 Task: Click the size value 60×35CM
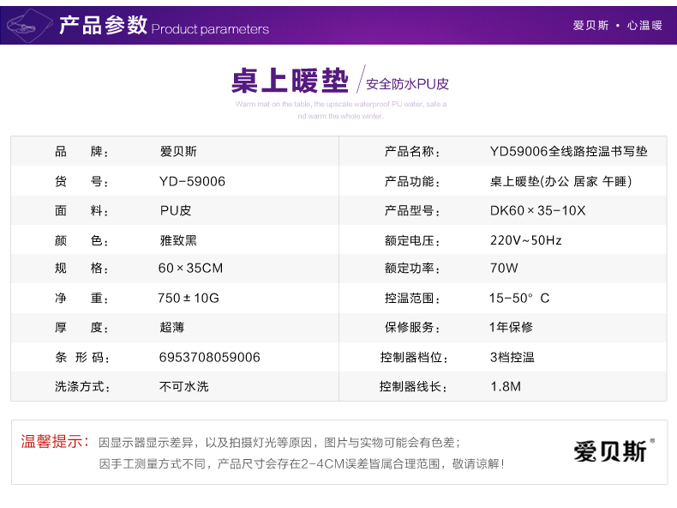click(x=190, y=268)
